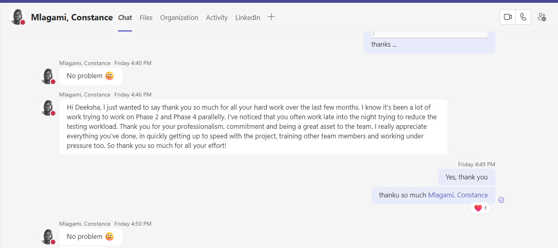
Task: Click the Mlagami, Constance header name
Action: (72, 17)
